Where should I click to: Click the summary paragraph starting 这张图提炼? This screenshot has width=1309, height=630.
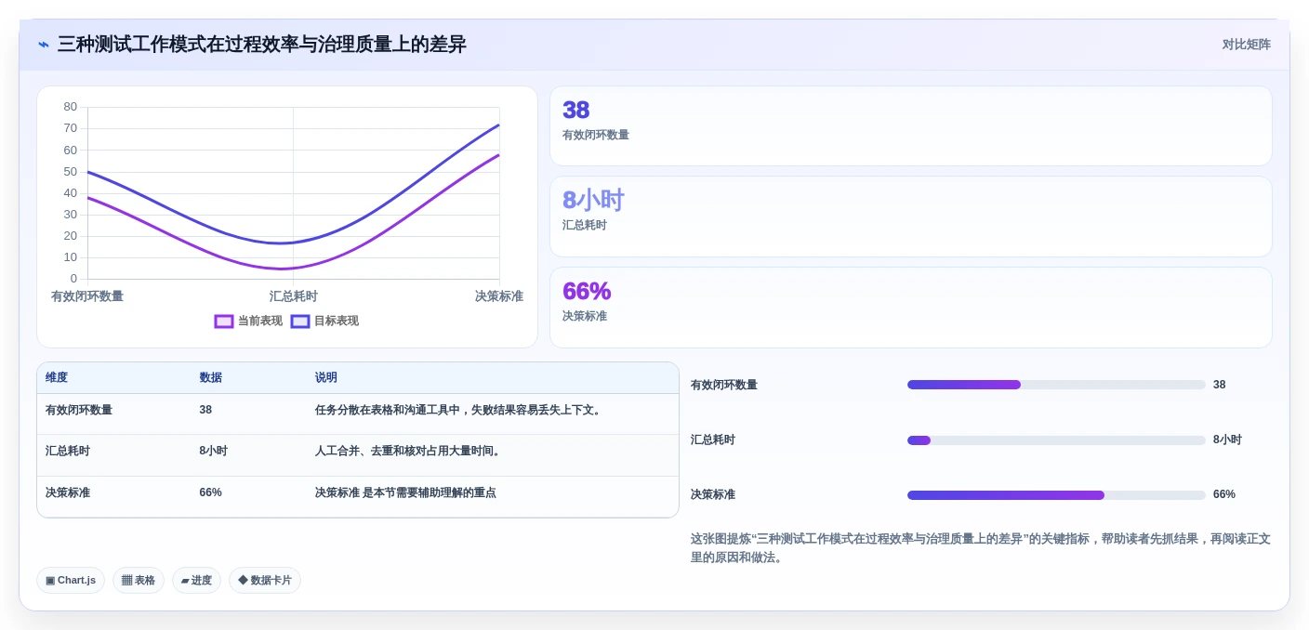(x=981, y=548)
